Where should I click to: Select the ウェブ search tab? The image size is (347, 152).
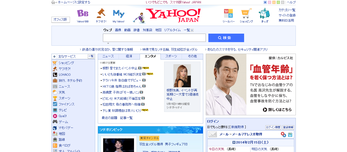point(108,30)
